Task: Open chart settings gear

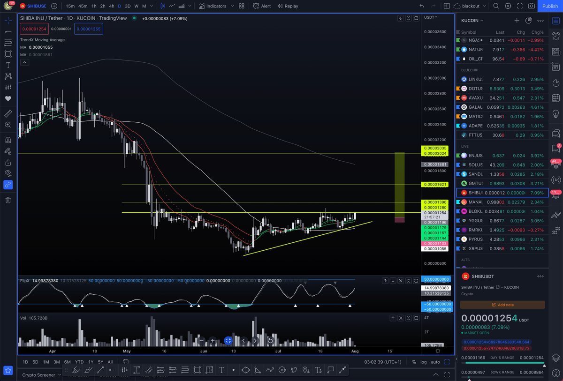Action: pos(508,6)
